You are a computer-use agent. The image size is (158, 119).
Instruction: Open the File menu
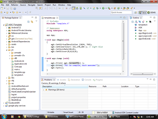tap(3, 5)
